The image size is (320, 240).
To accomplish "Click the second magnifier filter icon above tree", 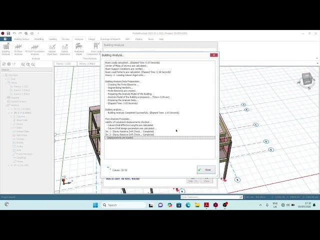I will click(x=28, y=64).
